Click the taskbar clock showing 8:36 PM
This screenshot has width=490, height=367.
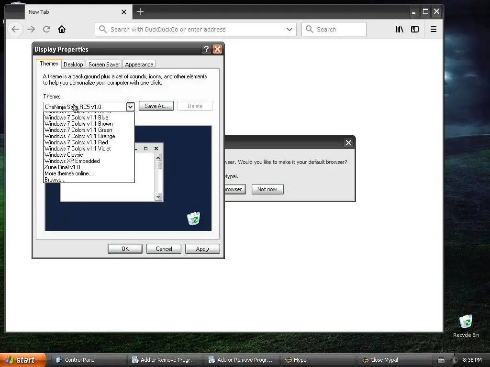pos(472,360)
